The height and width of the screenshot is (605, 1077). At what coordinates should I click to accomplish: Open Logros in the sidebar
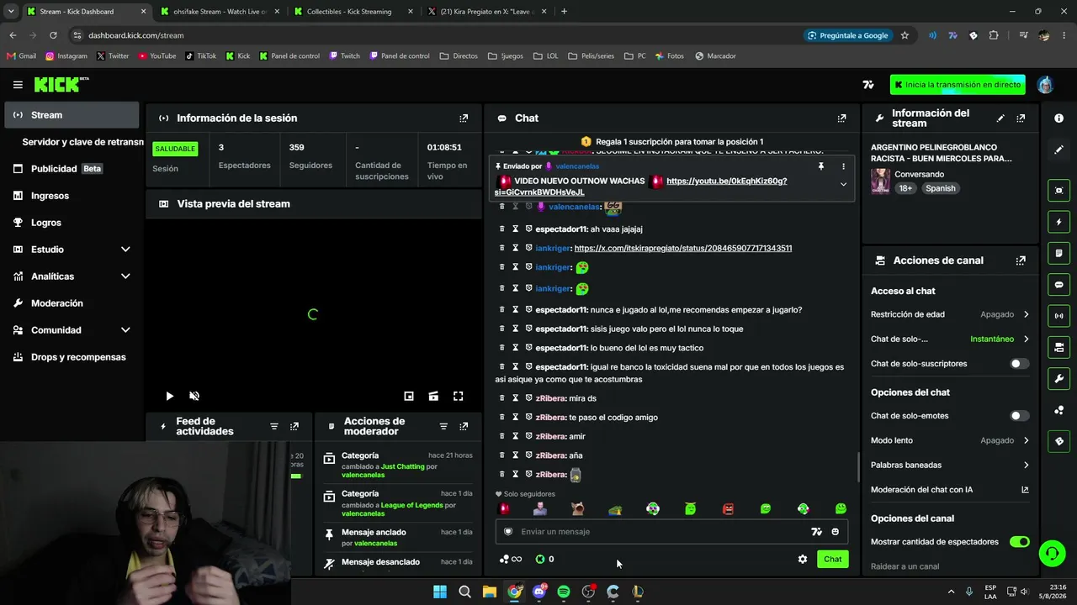point(72,223)
